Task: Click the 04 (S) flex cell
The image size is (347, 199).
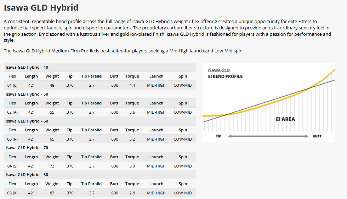Action: click(x=12, y=166)
